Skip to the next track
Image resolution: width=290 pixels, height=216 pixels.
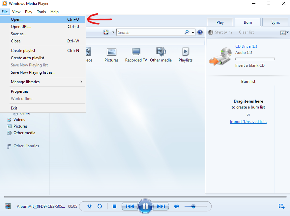[x=161, y=206]
